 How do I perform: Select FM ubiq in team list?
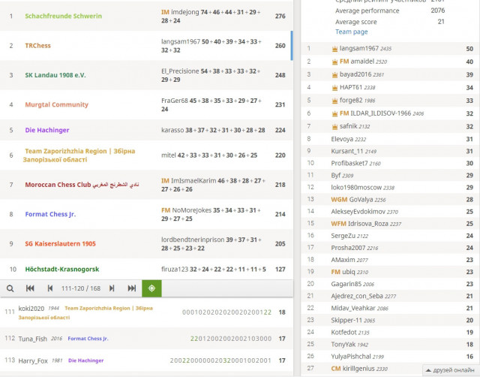click(390, 272)
